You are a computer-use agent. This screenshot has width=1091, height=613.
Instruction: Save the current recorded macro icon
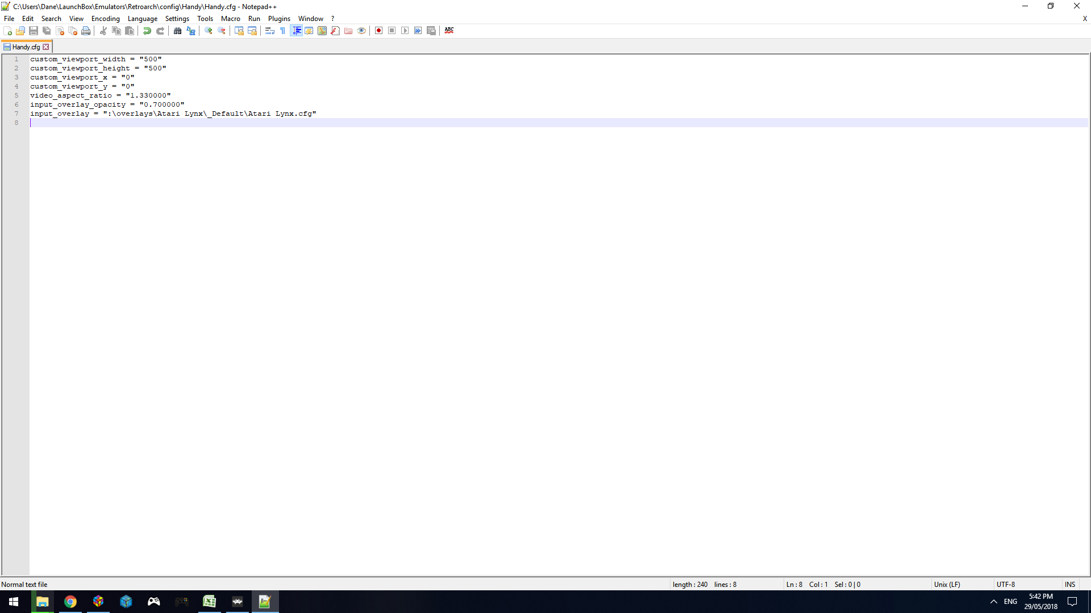(431, 31)
